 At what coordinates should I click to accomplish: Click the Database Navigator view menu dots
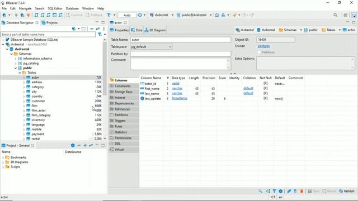pyautogui.click(x=104, y=28)
